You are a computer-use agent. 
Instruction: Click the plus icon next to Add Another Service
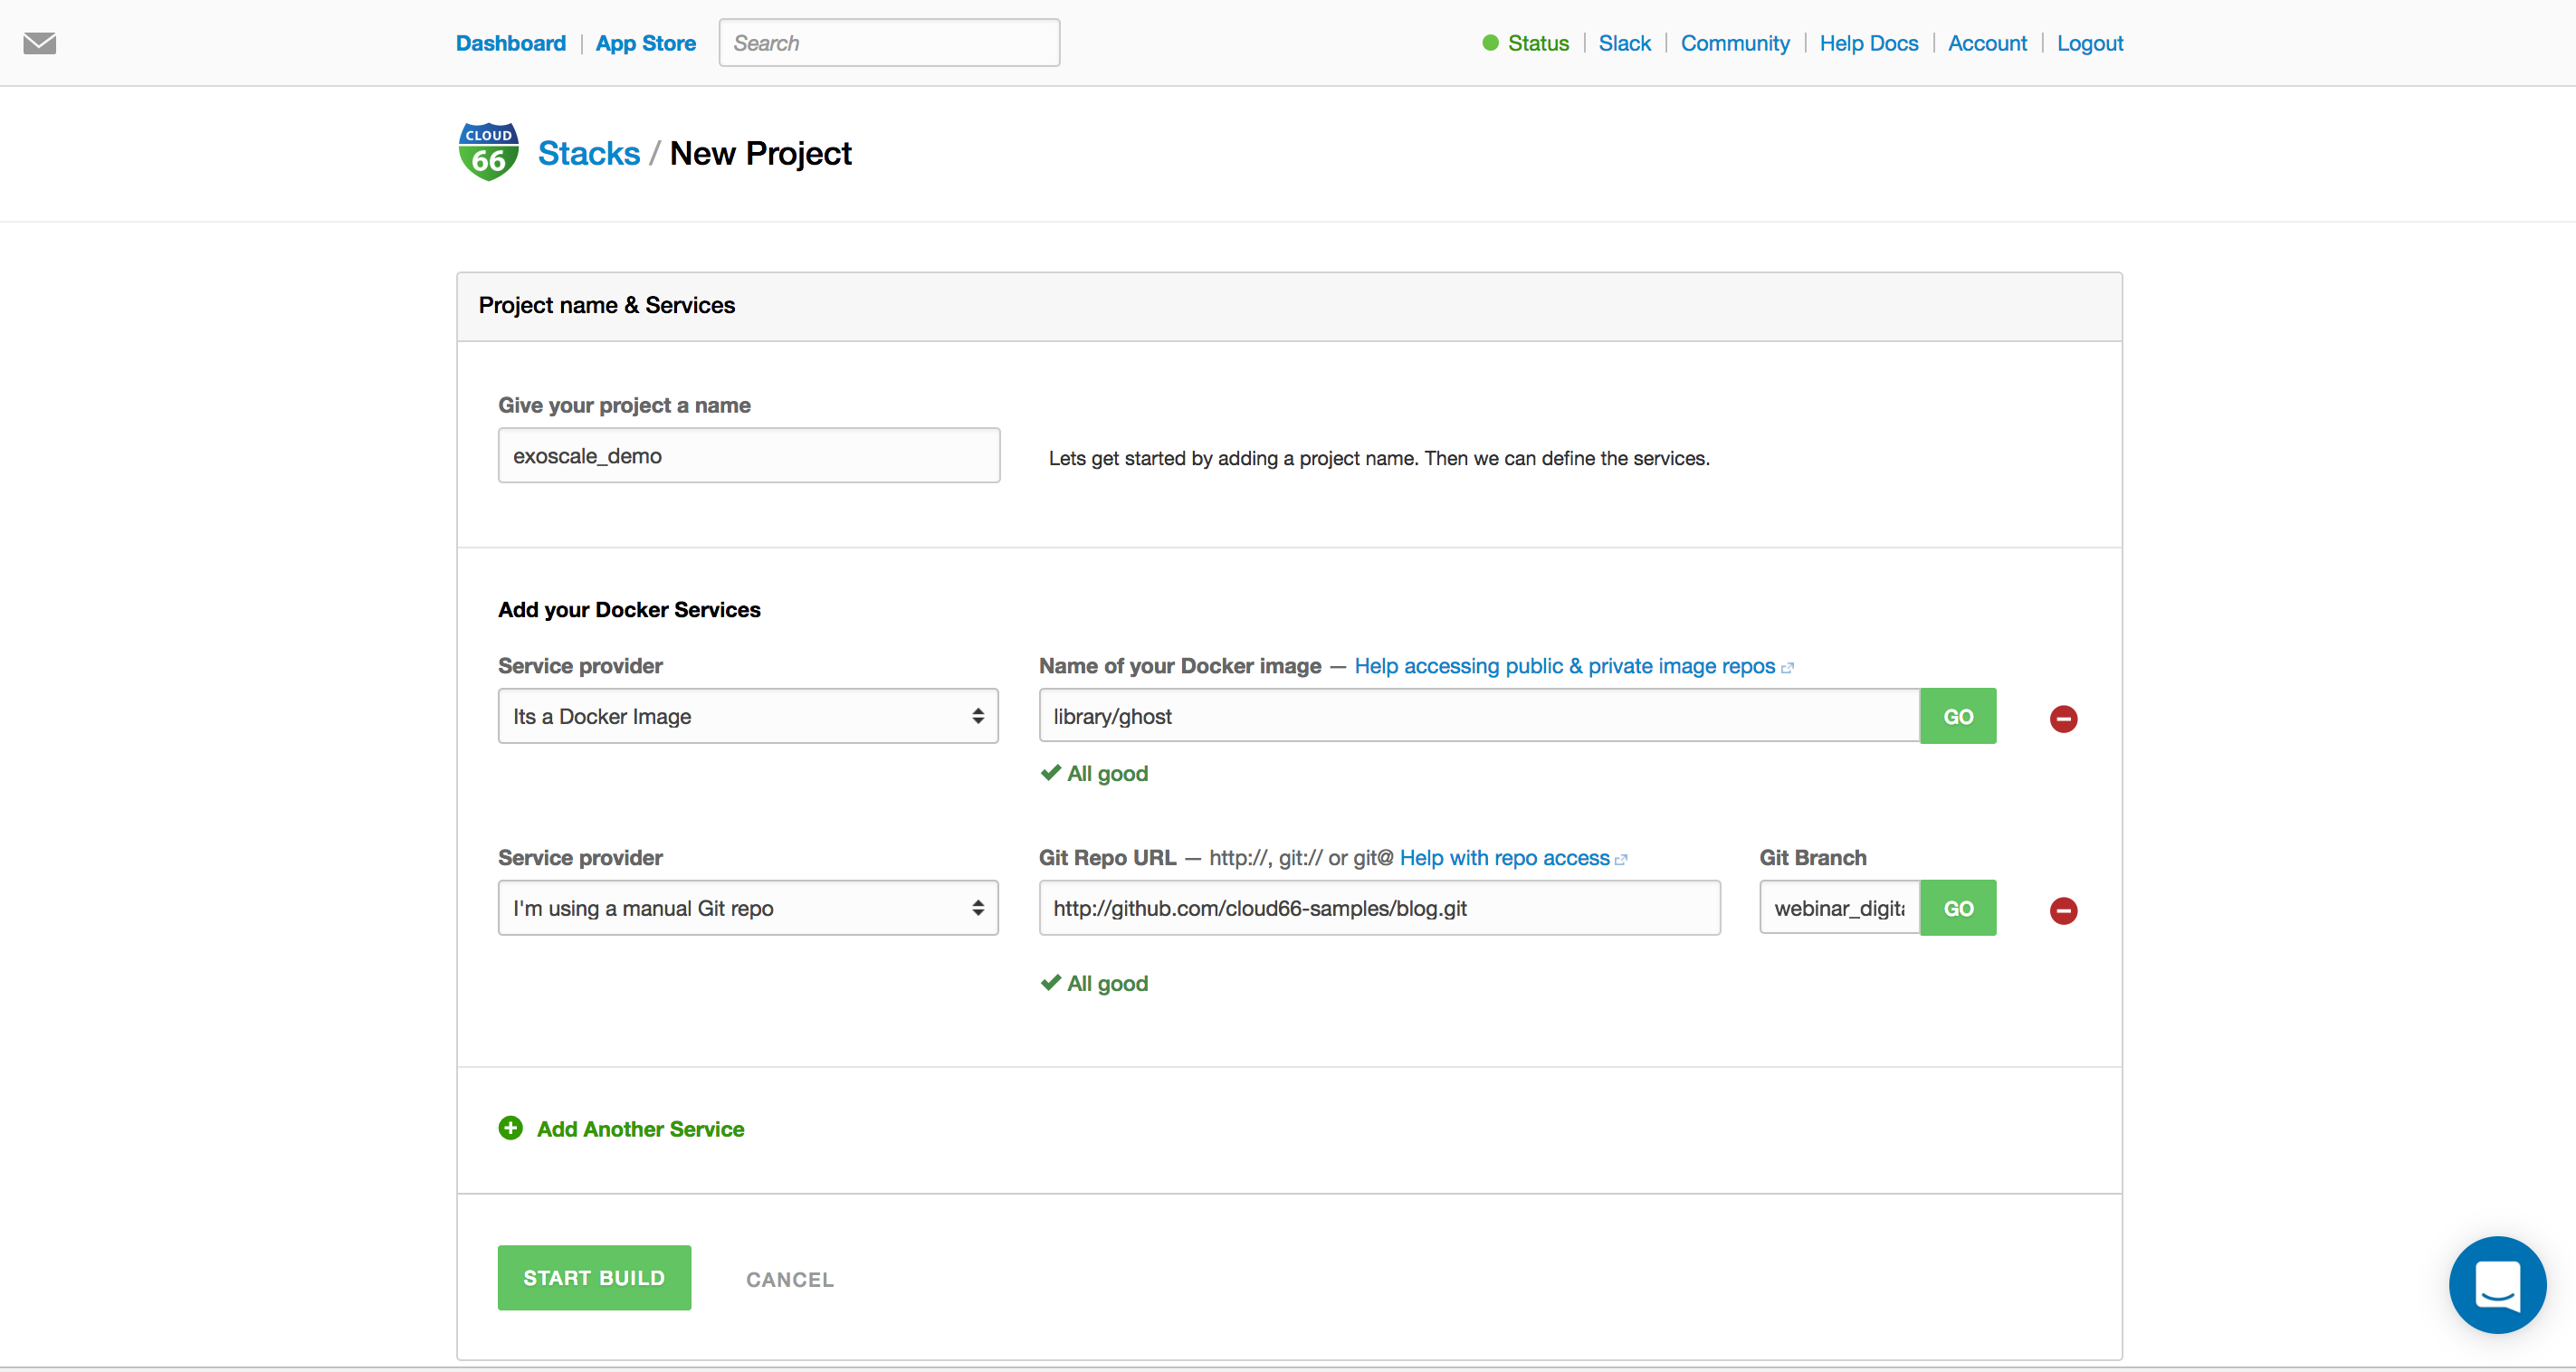[x=510, y=1127]
